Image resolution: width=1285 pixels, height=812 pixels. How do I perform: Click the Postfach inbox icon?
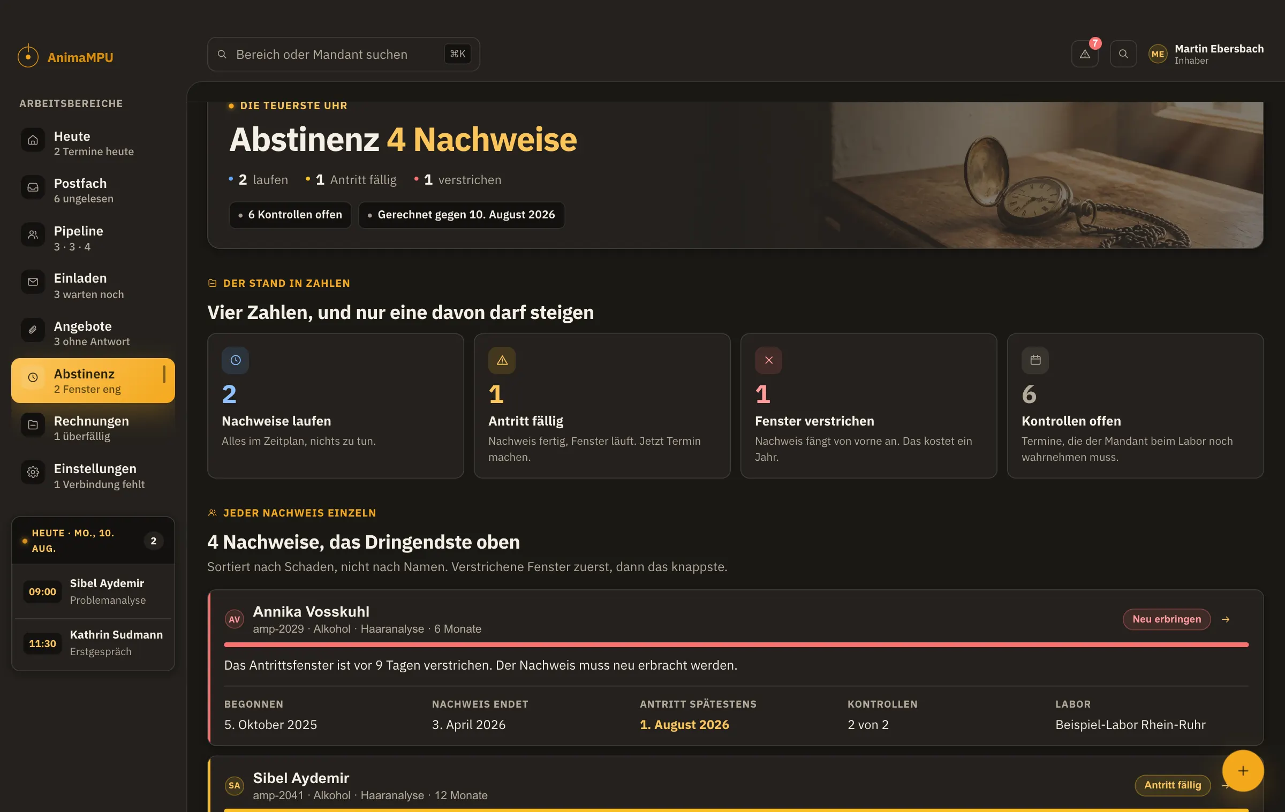[33, 187]
